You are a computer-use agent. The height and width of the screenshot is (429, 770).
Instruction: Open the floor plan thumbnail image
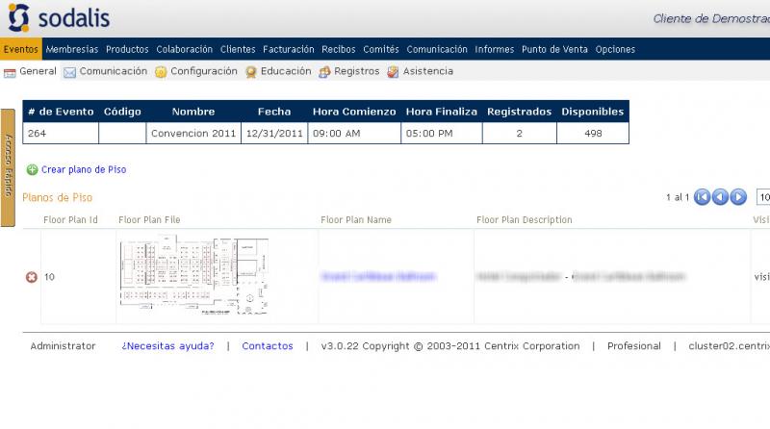193,277
